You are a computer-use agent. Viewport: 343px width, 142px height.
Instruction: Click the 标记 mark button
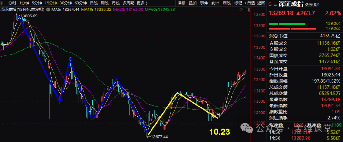(x=238, y=3)
